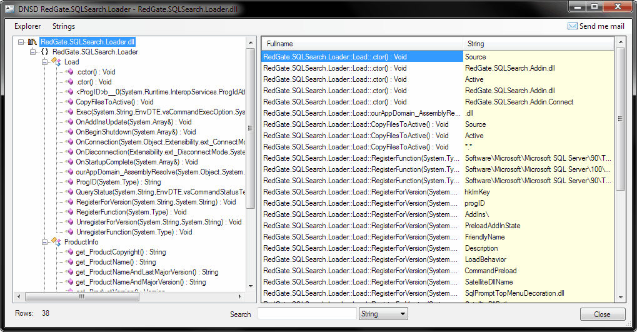637x332 pixels.
Task: Select the get_ProductNameAndLastMajorVersion() tree item
Action: pyautogui.click(x=147, y=272)
